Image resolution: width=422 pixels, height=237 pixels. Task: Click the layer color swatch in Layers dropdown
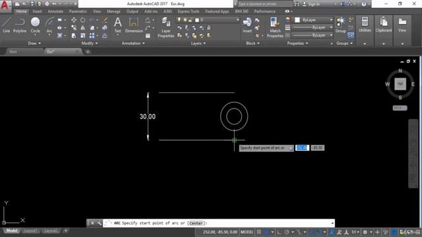click(x=197, y=20)
